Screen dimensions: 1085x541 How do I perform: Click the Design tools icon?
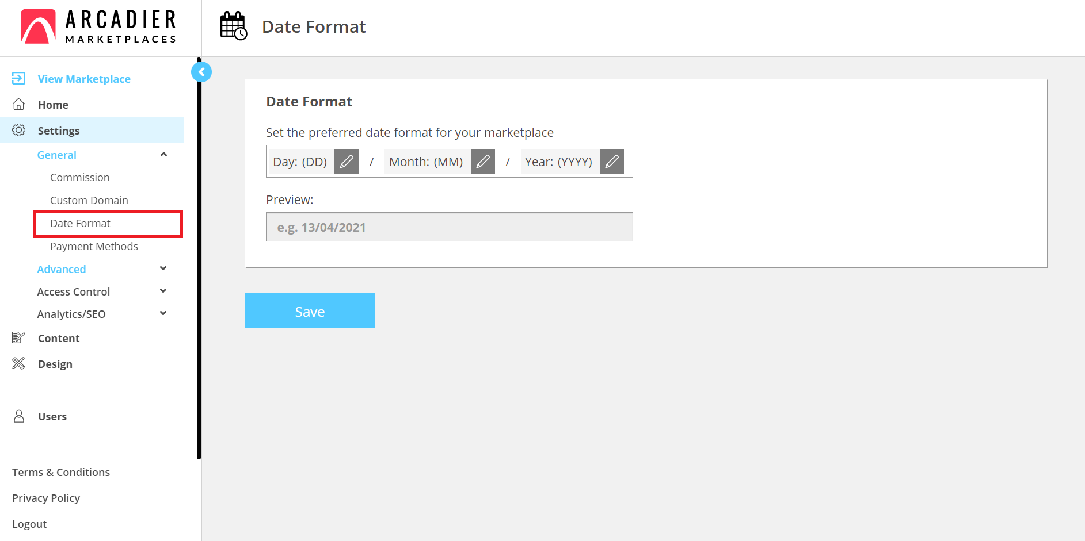[18, 363]
